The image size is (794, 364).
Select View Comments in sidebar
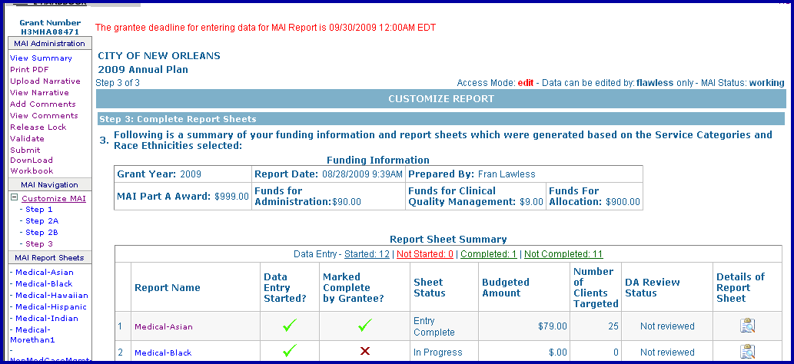[44, 116]
